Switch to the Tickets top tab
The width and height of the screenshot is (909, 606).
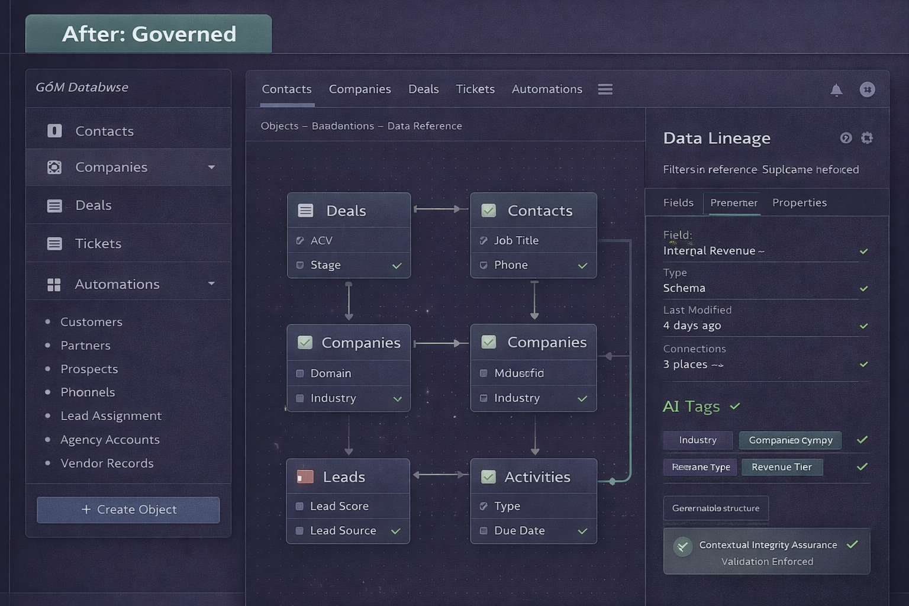click(475, 89)
